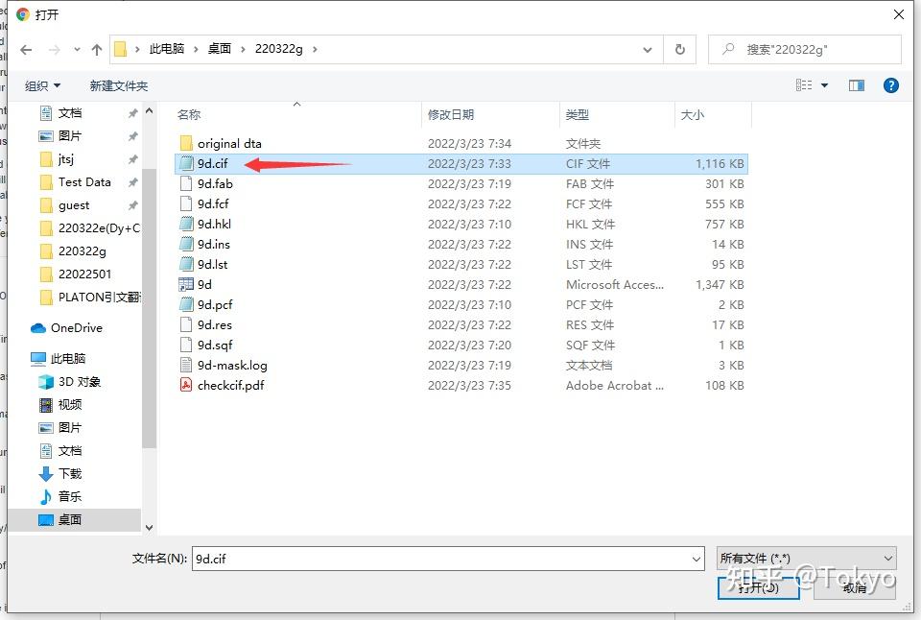Show the preview pane
Viewport: 921px width, 620px height.
(x=855, y=84)
